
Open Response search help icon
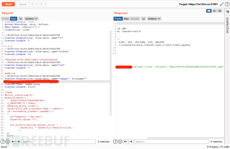click(115, 141)
